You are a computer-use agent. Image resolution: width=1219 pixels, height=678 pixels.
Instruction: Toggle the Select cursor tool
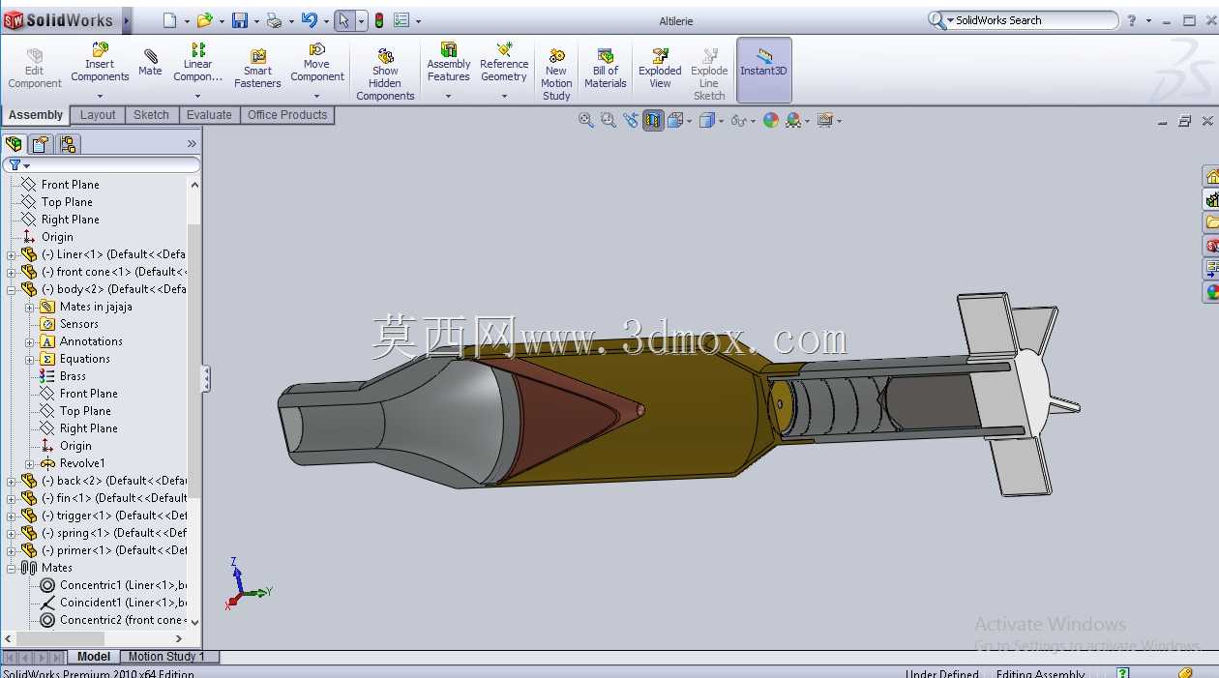pyautogui.click(x=344, y=20)
